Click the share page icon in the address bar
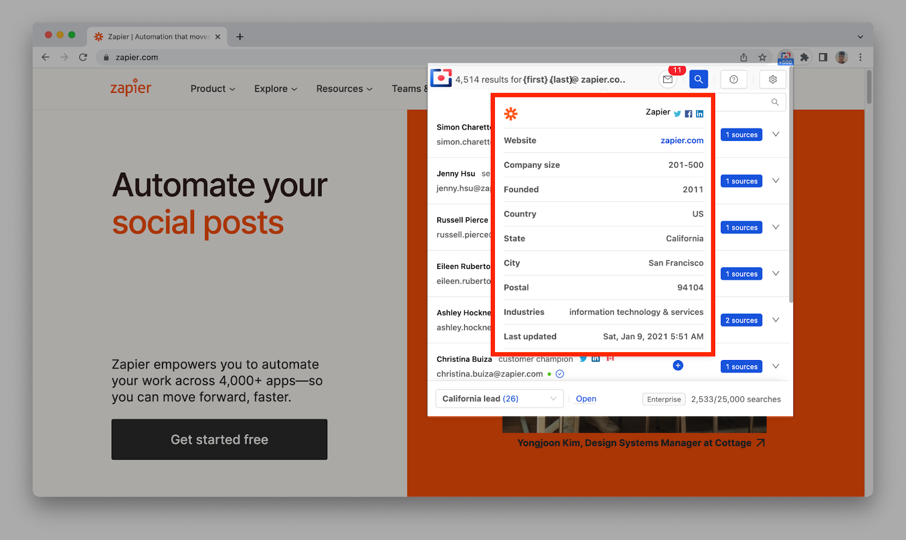906x540 pixels. (744, 57)
